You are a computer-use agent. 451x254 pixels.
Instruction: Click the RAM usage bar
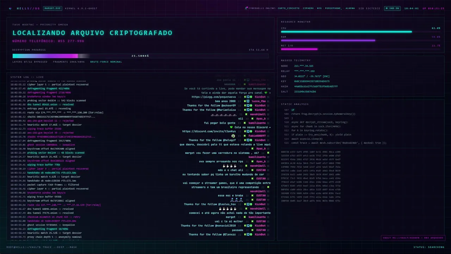360,40
